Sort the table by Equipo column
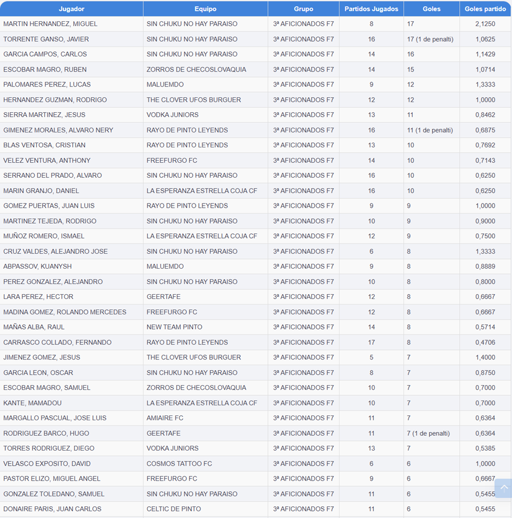Viewport: 512px width, 518px height. (x=205, y=9)
